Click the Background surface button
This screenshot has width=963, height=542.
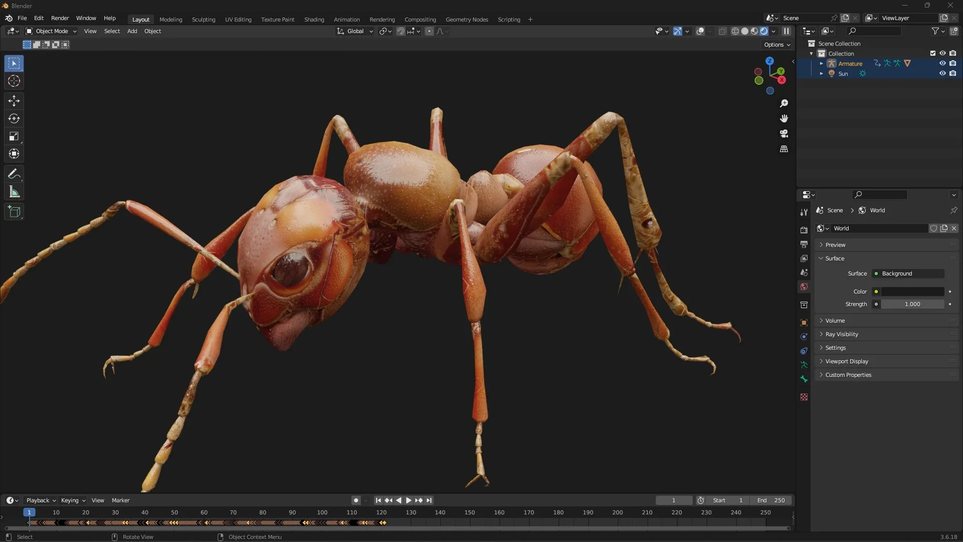pyautogui.click(x=908, y=274)
